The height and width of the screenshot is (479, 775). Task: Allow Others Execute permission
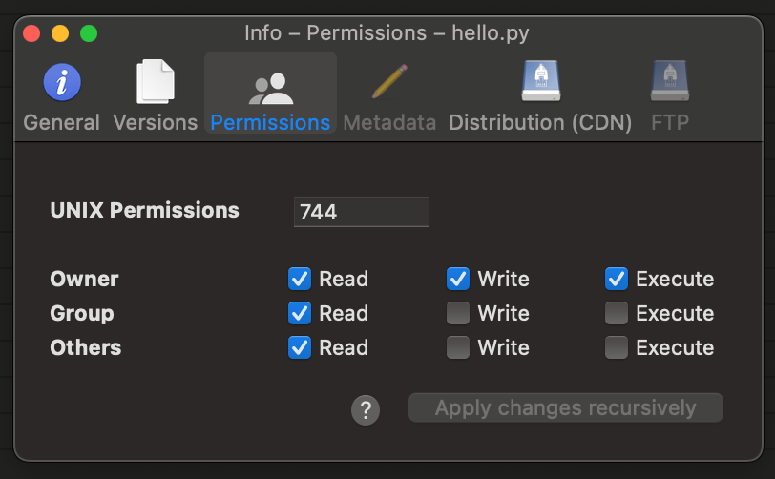pyautogui.click(x=617, y=347)
